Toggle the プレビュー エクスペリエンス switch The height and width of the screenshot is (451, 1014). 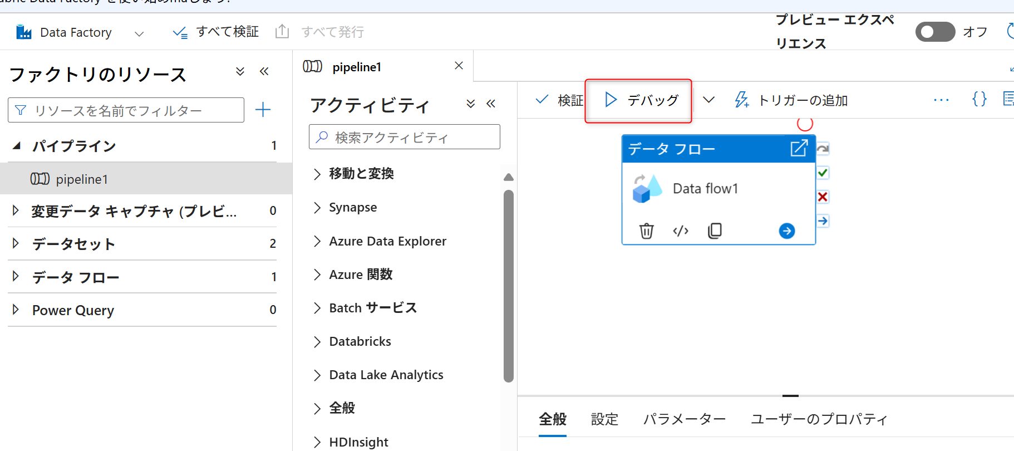tap(935, 32)
